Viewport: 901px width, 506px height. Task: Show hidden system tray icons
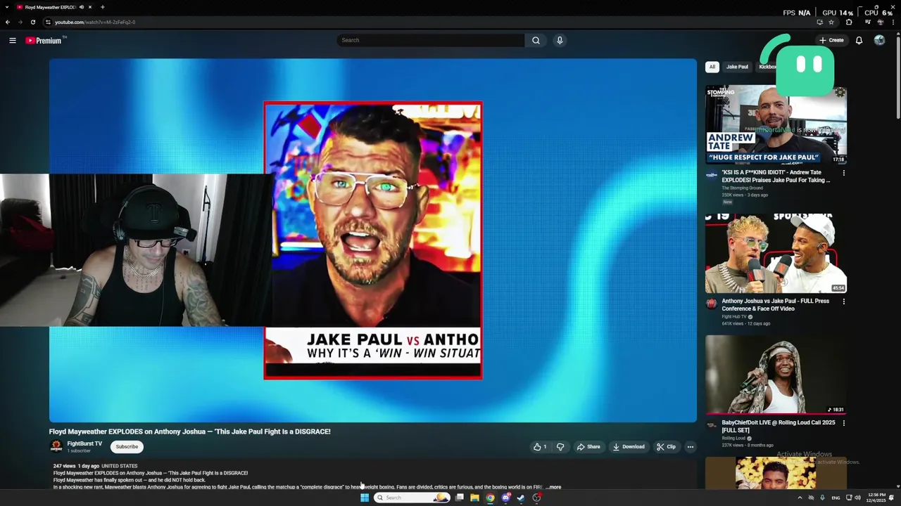(x=800, y=498)
